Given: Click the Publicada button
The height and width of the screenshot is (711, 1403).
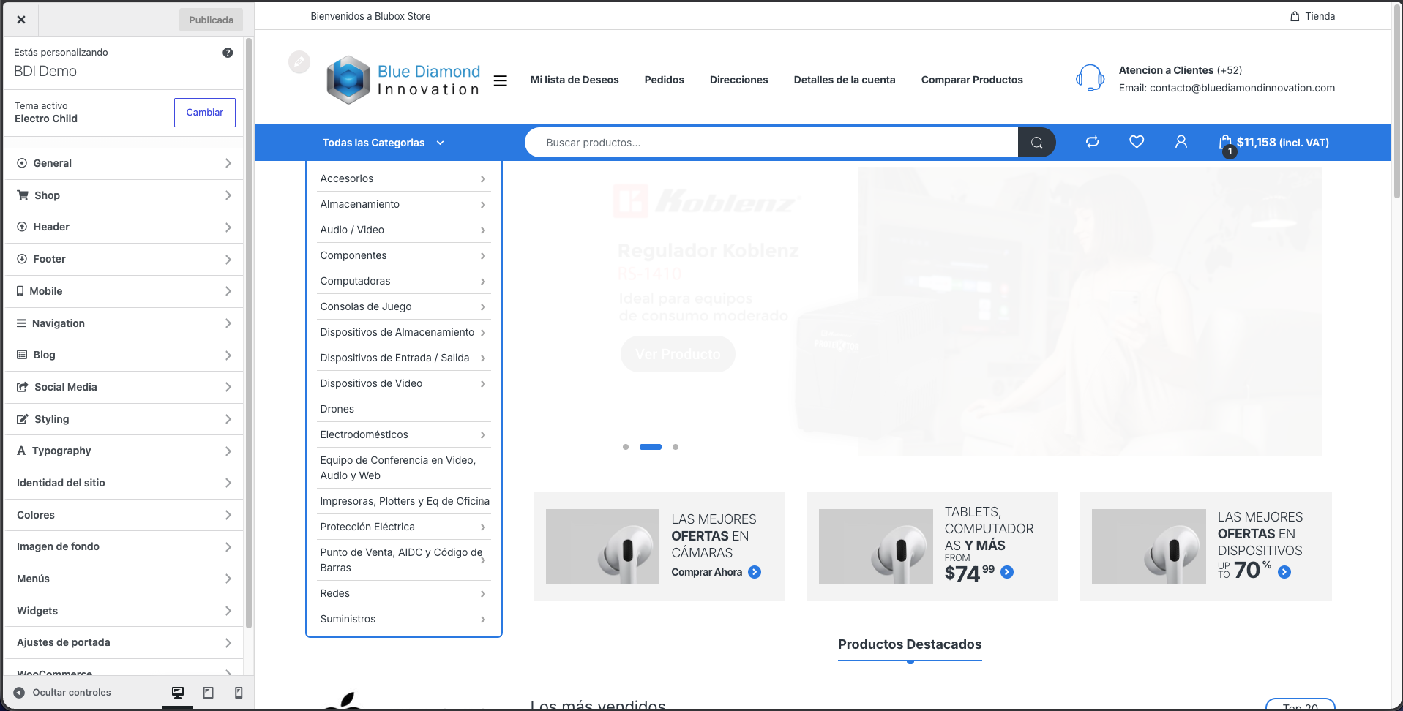Looking at the screenshot, I should pyautogui.click(x=211, y=20).
